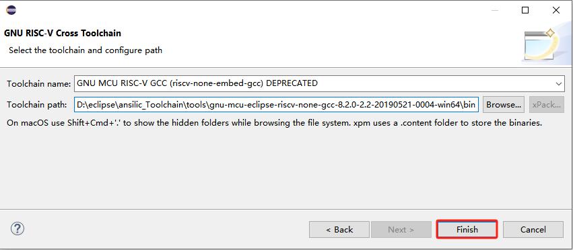The width and height of the screenshot is (573, 250).
Task: Focus the Toolchain path text field
Action: (x=276, y=105)
